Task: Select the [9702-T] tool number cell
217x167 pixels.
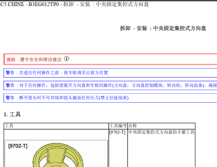Action: [x=118, y=148]
